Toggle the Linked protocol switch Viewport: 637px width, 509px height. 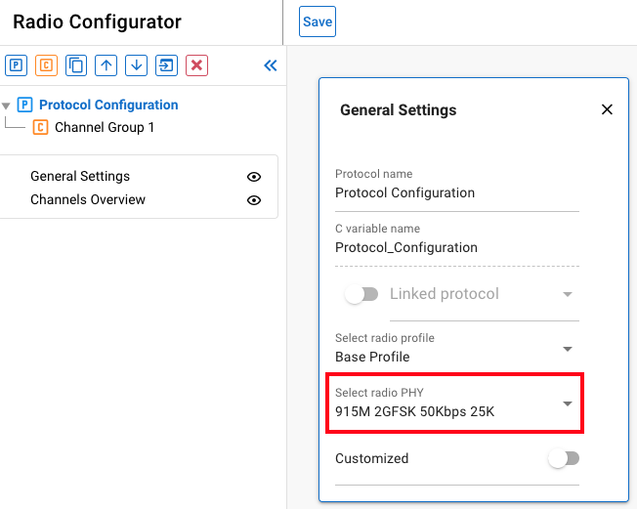point(361,294)
